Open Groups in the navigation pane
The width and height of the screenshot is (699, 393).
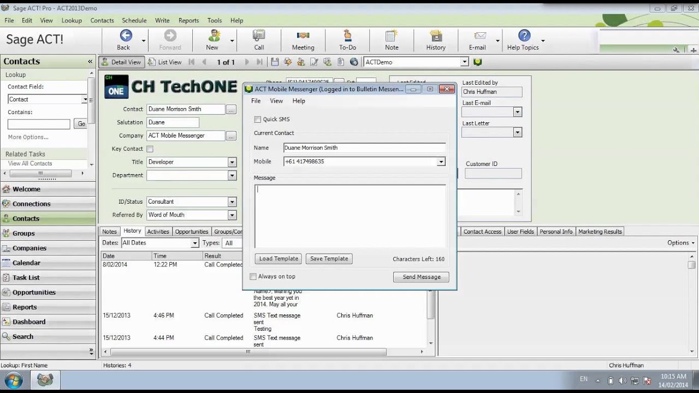[x=48, y=233]
